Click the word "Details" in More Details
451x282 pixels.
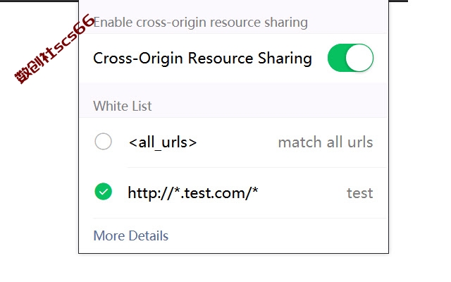pos(149,235)
